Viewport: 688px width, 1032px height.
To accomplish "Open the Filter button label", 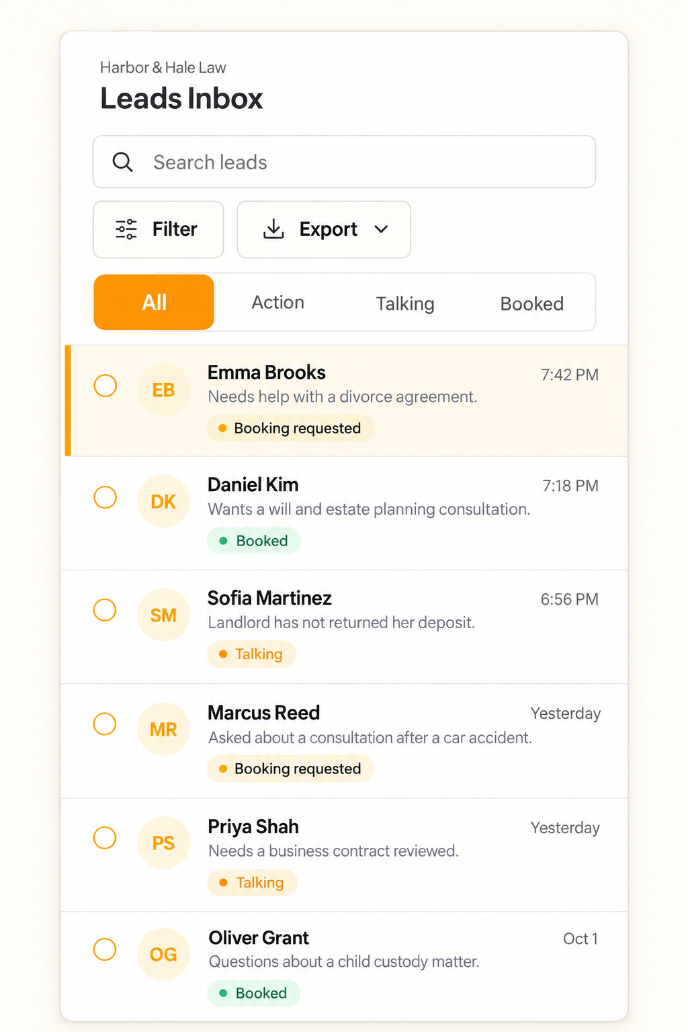I will pos(175,229).
